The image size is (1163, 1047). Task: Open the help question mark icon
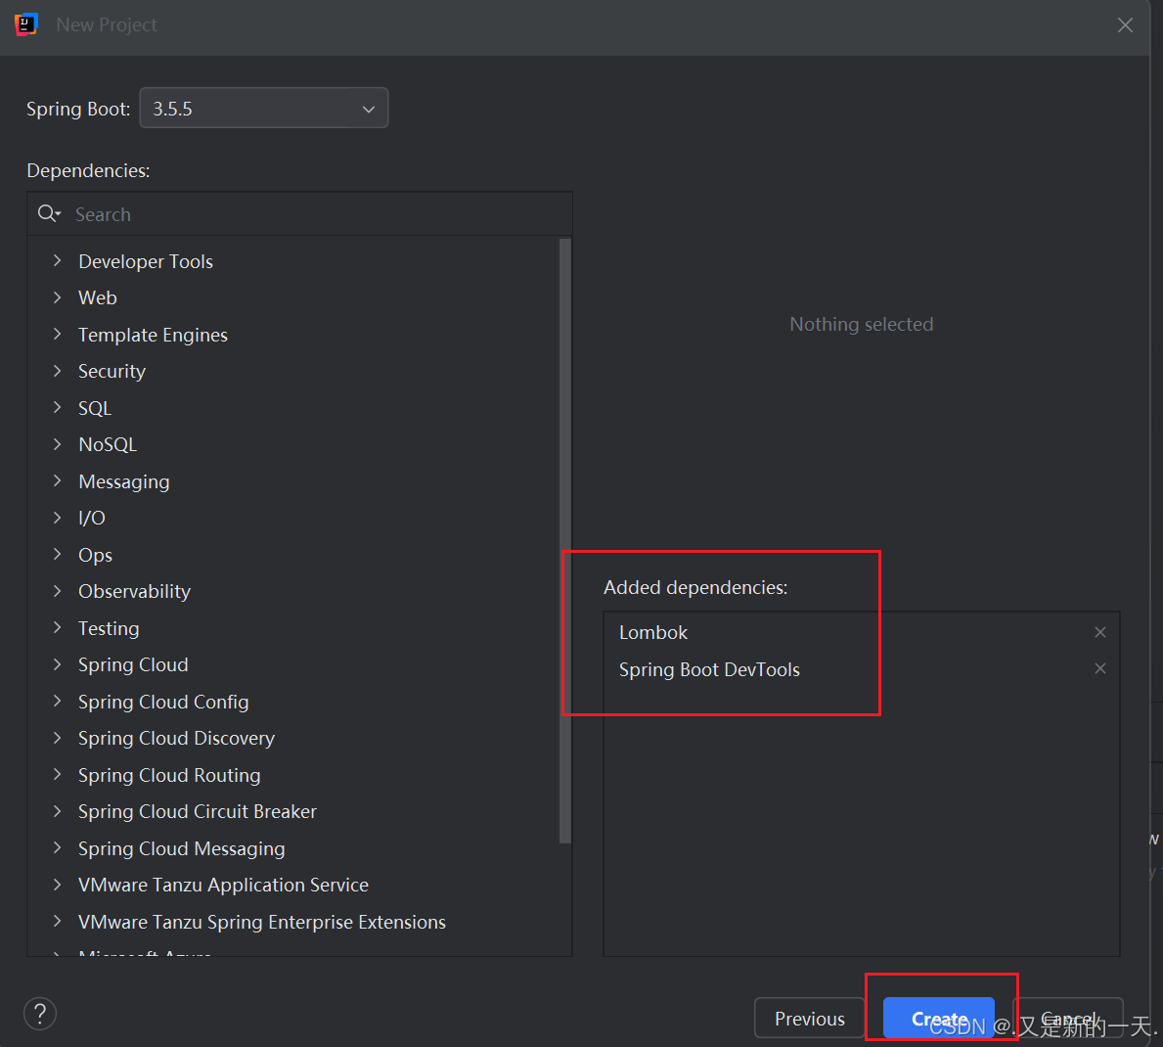tap(40, 1014)
